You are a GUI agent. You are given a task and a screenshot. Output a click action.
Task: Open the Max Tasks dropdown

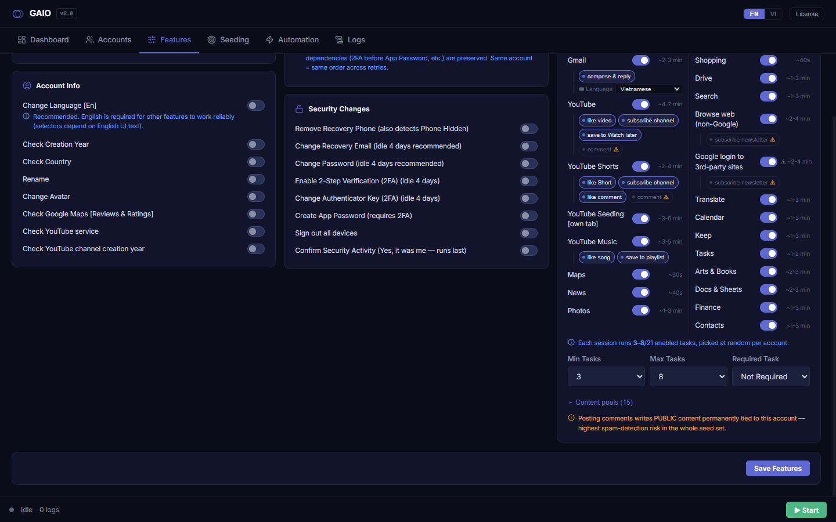tap(689, 376)
